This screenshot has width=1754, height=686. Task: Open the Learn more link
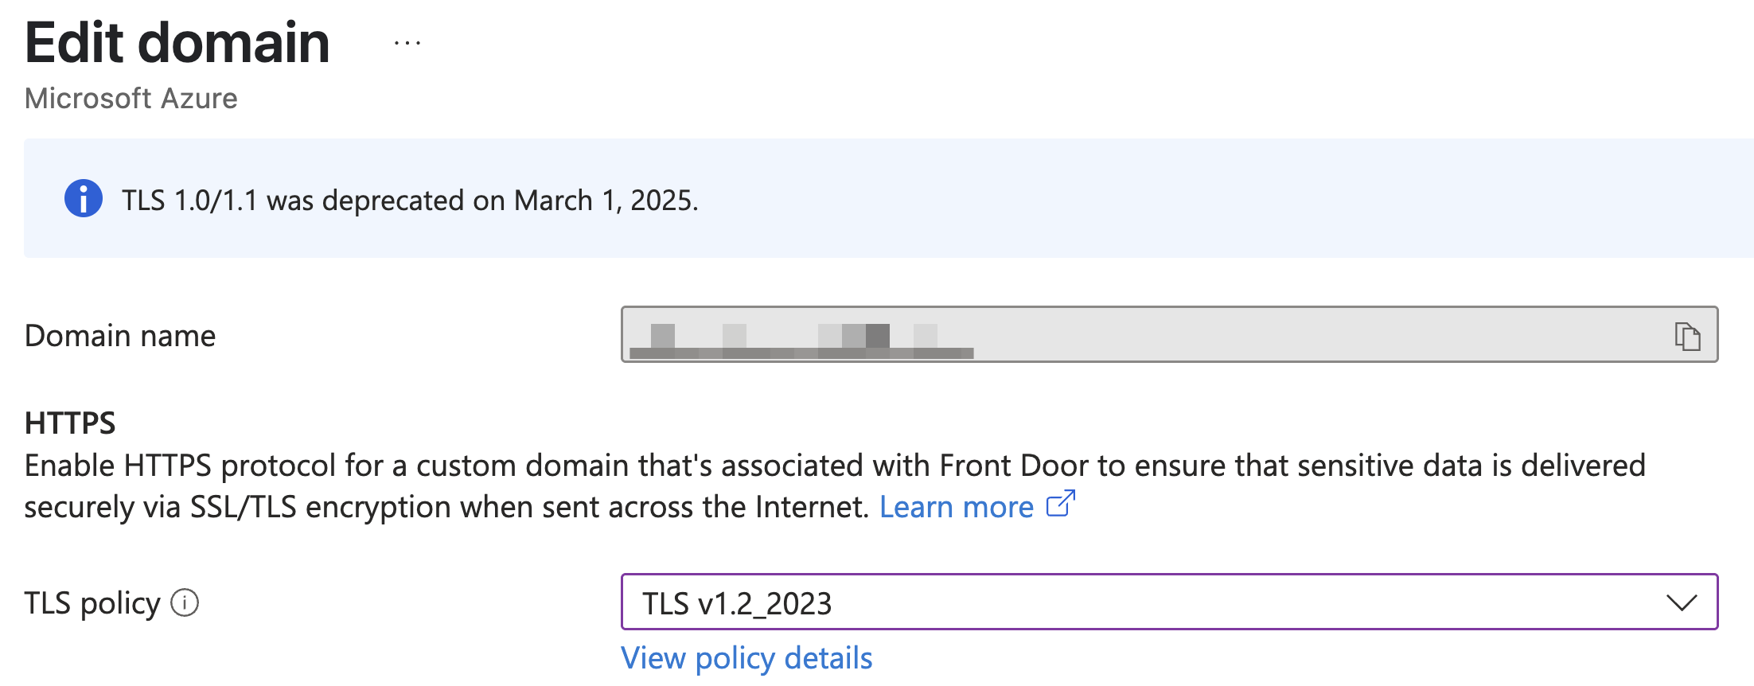pos(957,507)
